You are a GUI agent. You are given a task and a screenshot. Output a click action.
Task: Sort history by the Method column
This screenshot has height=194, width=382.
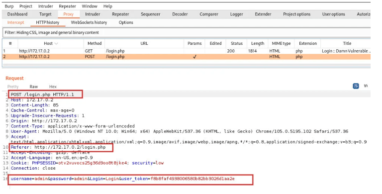95,43
